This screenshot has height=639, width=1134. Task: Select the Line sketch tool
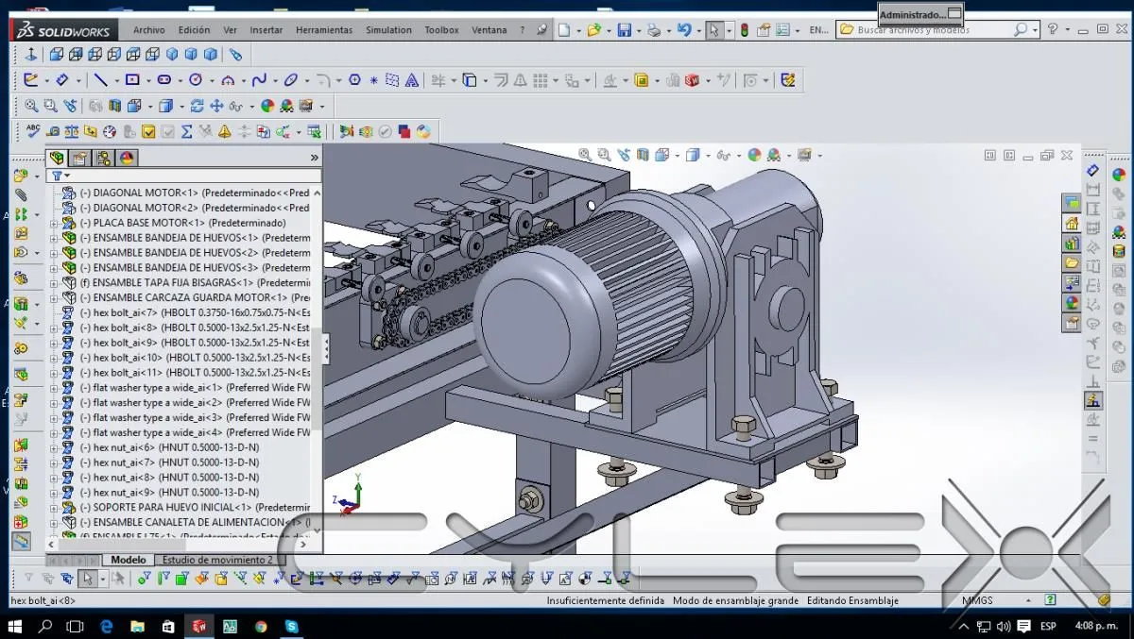point(100,80)
